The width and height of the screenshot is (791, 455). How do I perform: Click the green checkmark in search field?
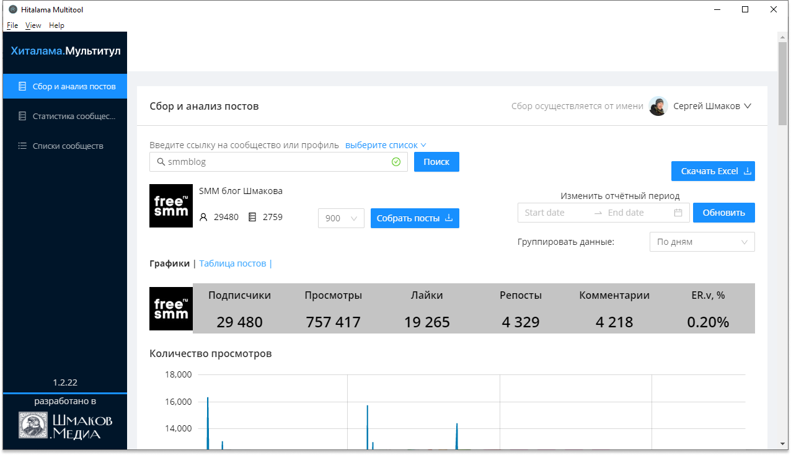[x=396, y=162]
